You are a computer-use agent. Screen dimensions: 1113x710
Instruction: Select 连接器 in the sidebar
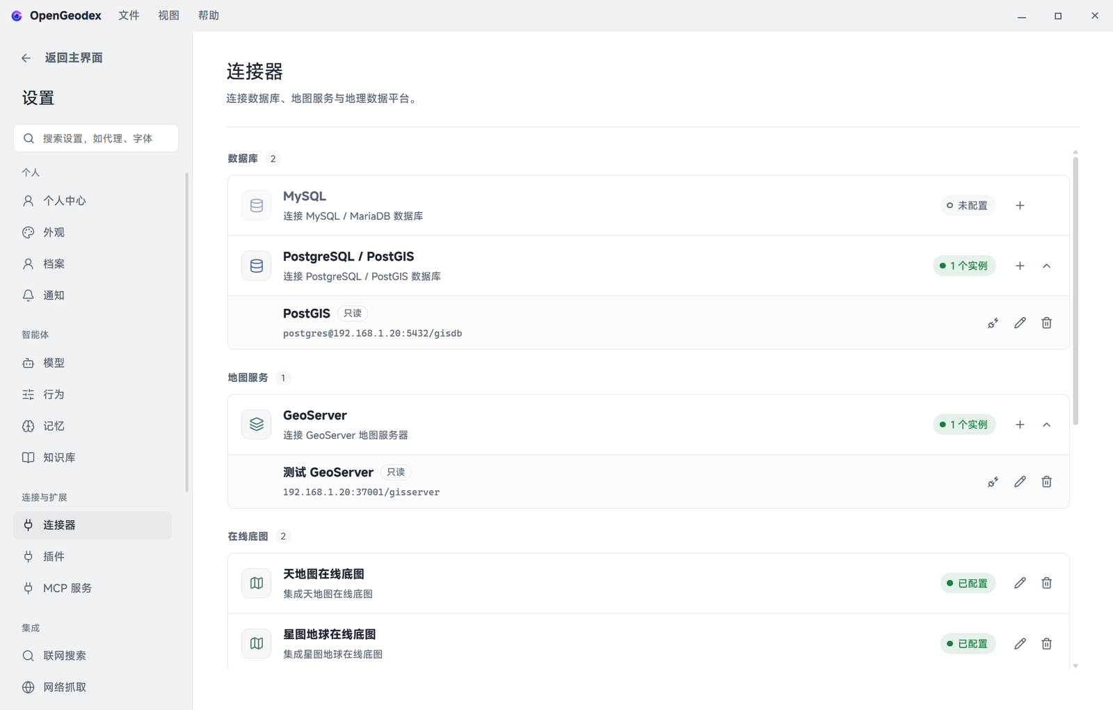(93, 525)
